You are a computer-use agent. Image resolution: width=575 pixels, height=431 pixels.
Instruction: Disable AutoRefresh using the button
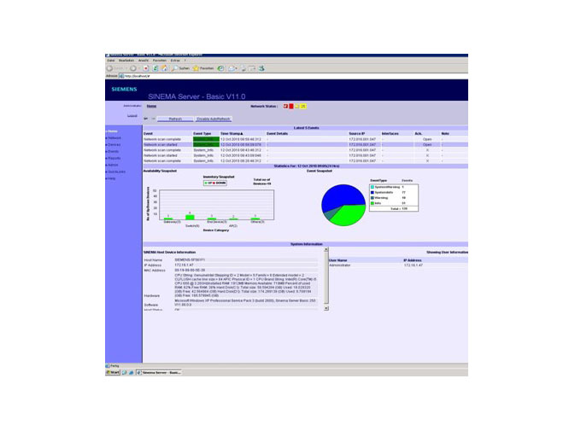214,119
